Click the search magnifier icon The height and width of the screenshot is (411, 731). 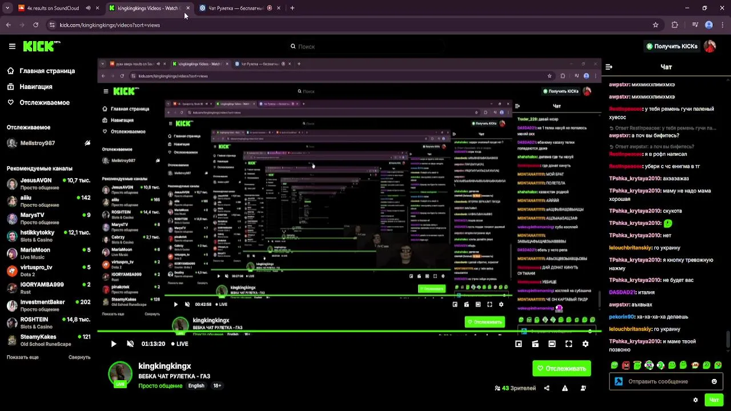[293, 46]
